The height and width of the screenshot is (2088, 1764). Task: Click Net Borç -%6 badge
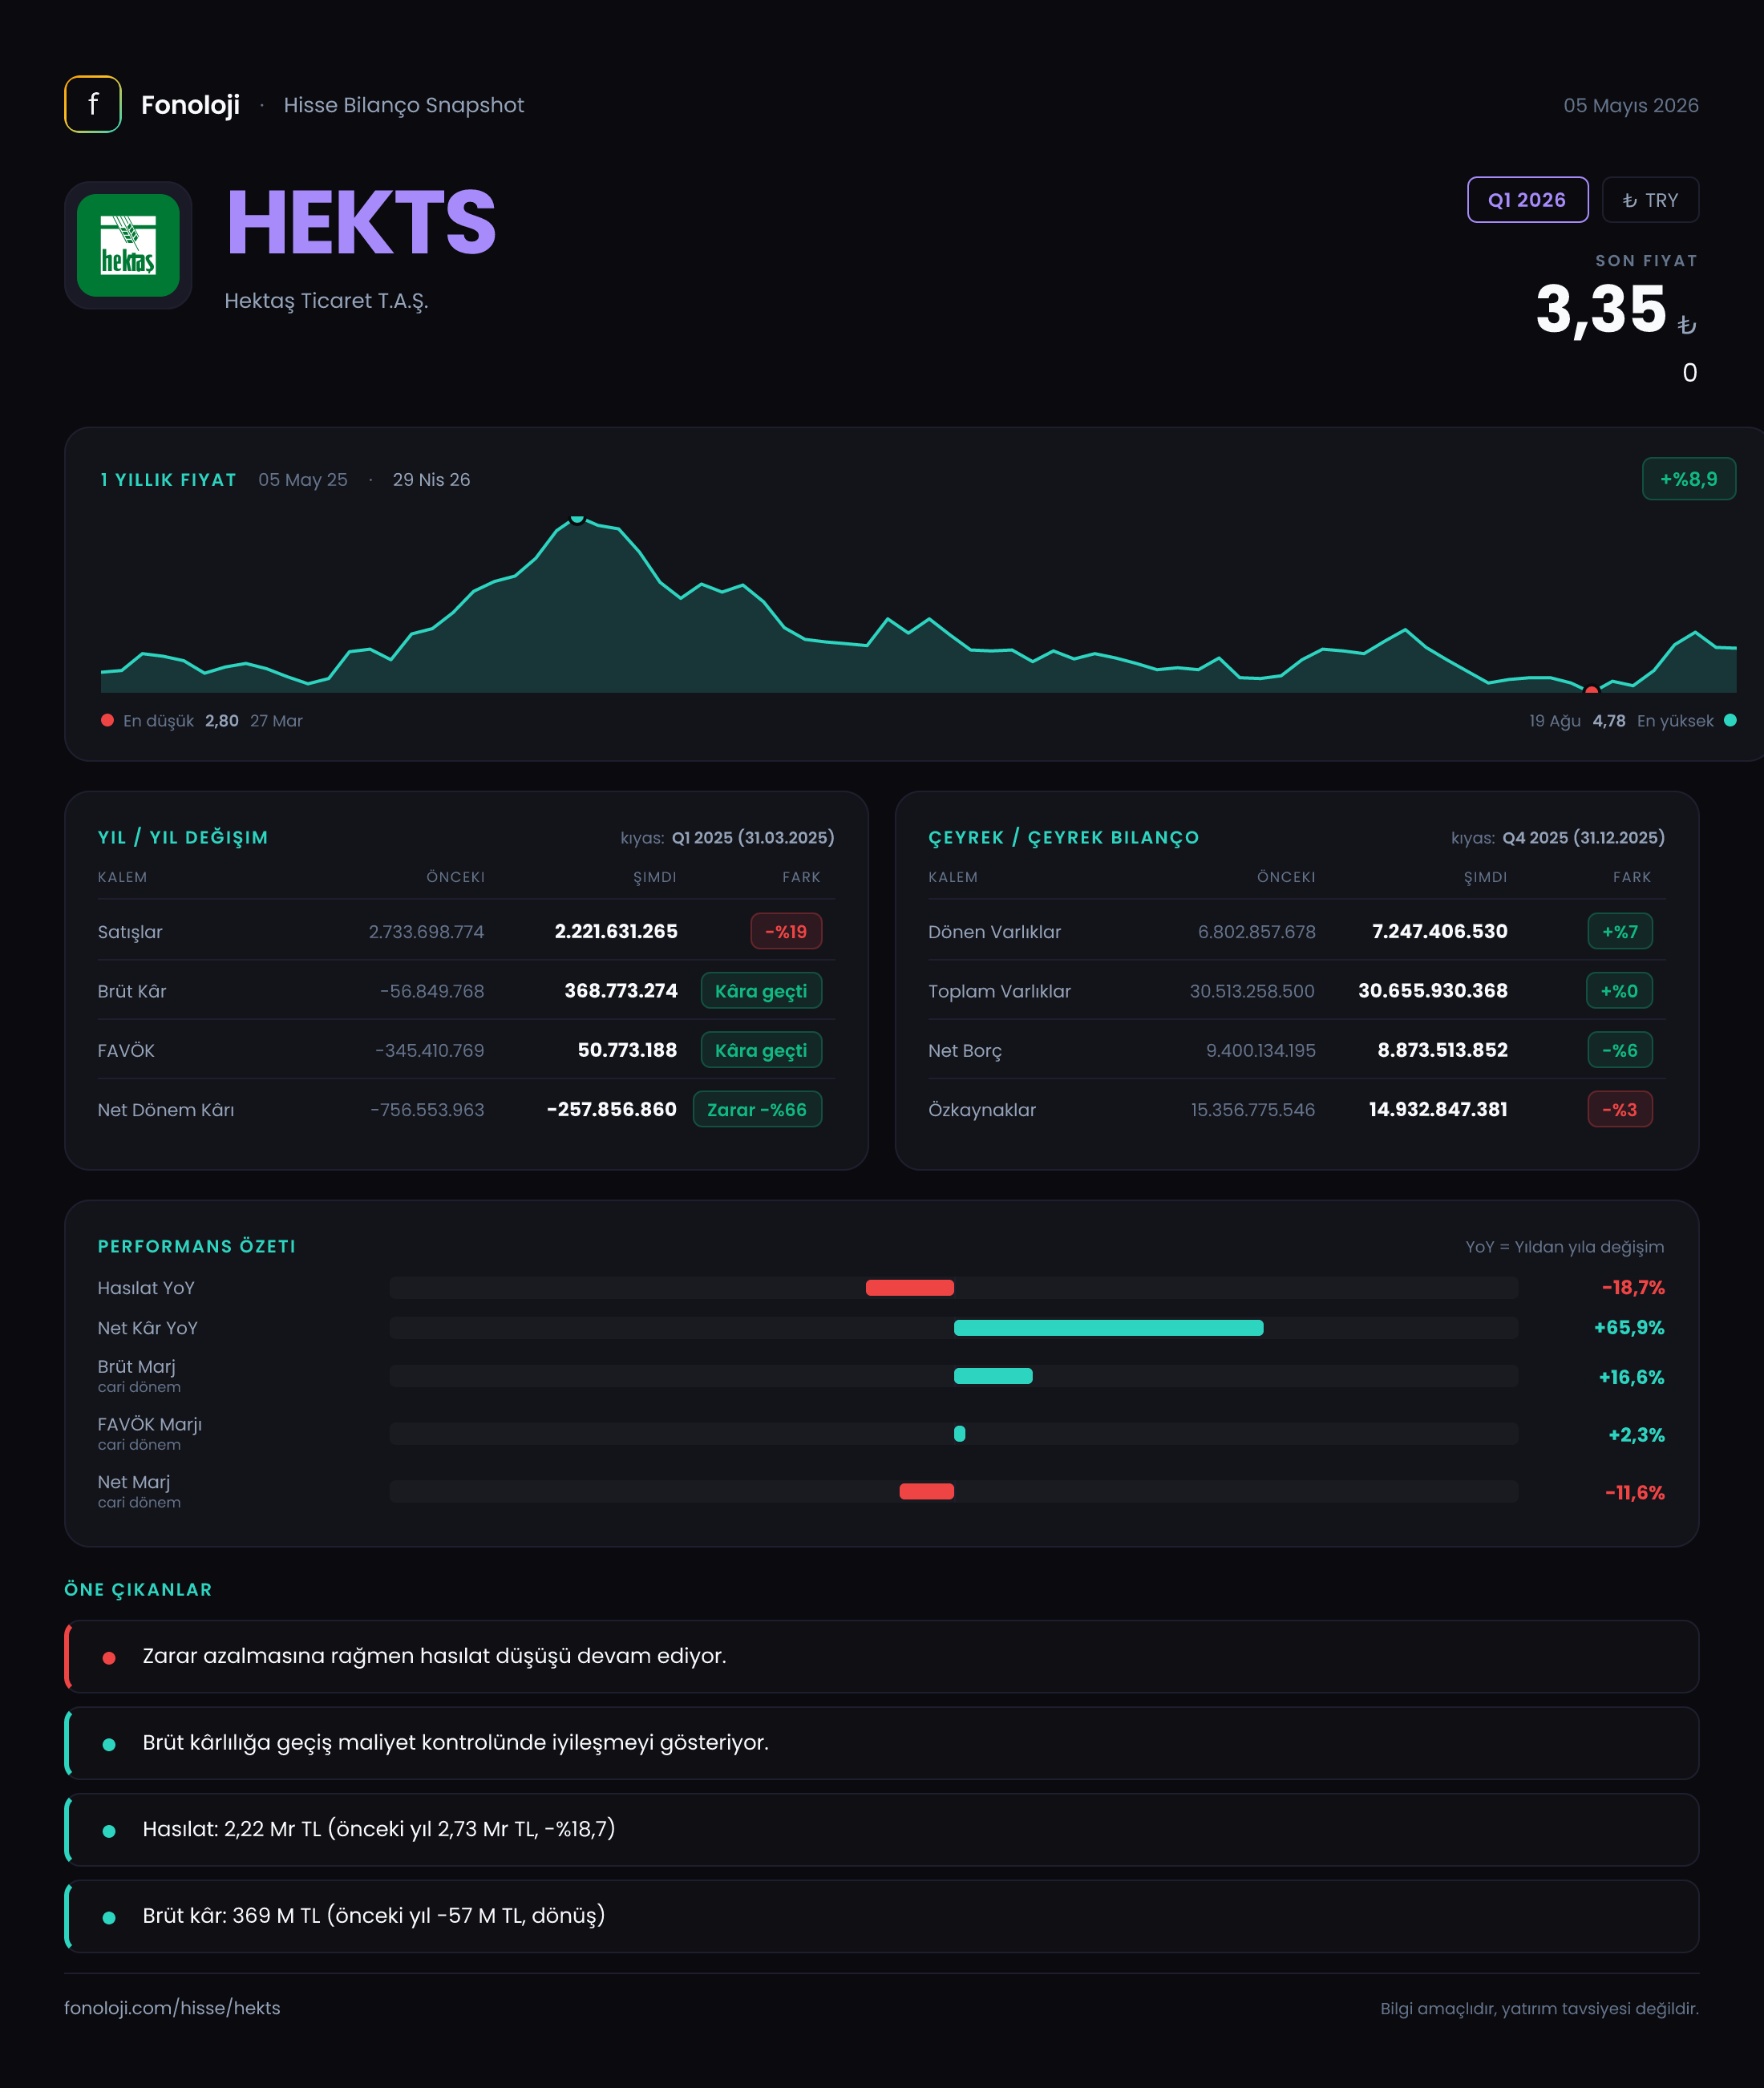1620,1050
